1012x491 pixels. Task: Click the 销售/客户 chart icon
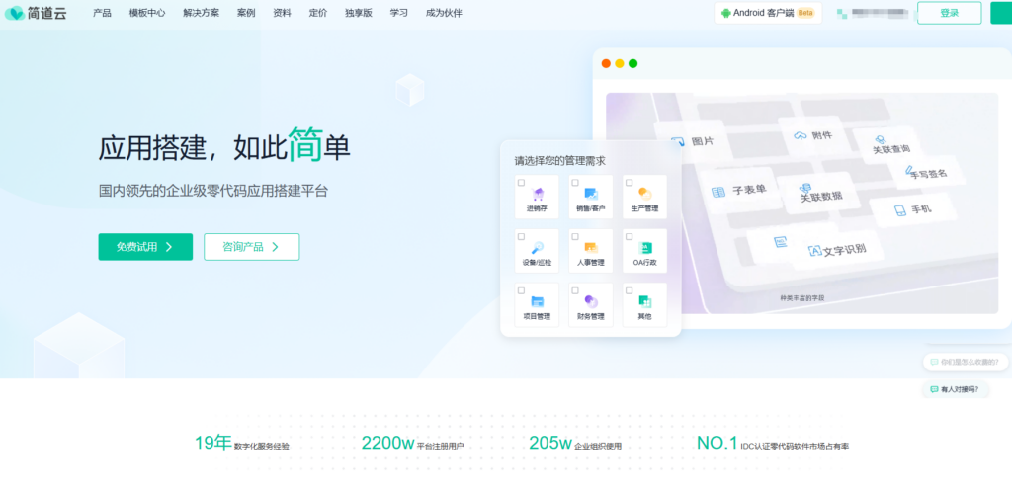(591, 194)
